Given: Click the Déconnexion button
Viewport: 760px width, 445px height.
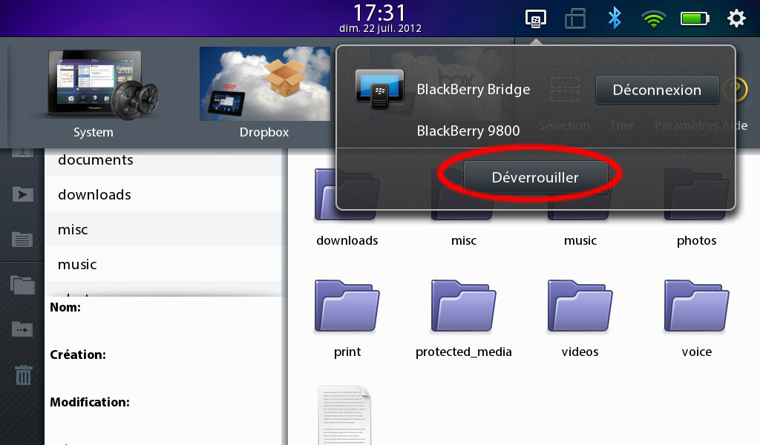Looking at the screenshot, I should point(657,90).
